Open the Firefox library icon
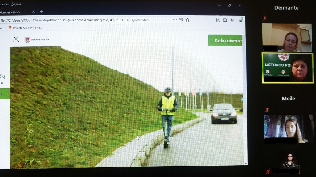The image size is (316, 177). point(218,20)
